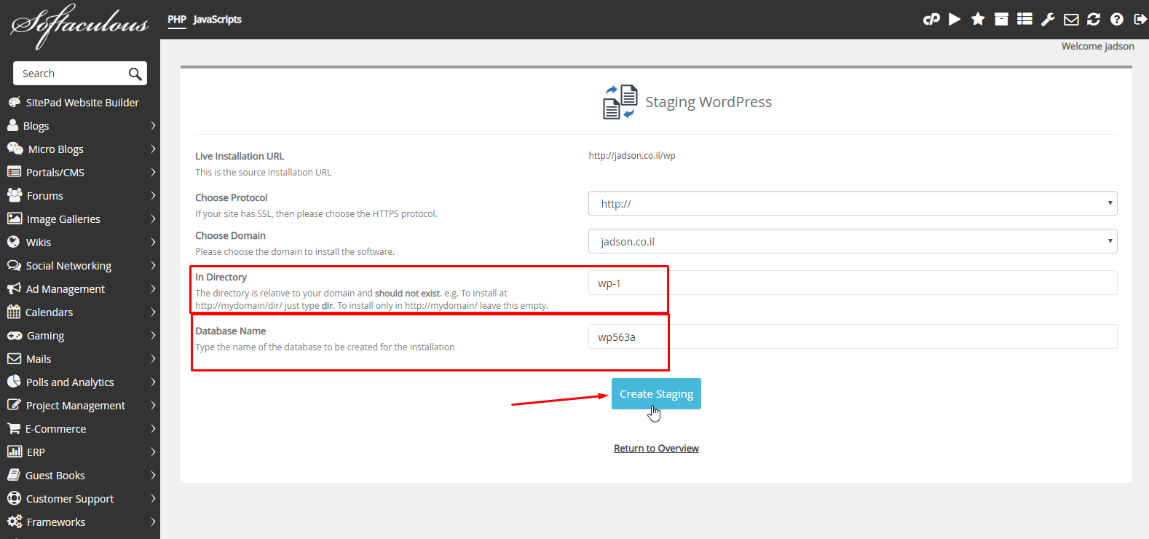Click the live URL text http://jadson.co.il/wp
1149x539 pixels.
click(632, 155)
